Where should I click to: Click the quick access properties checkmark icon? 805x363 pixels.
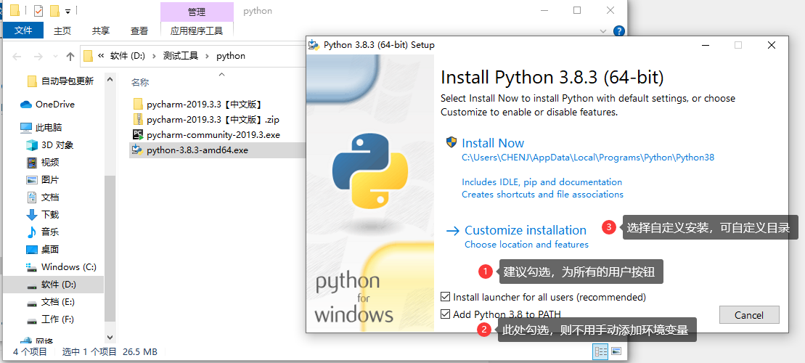point(38,10)
